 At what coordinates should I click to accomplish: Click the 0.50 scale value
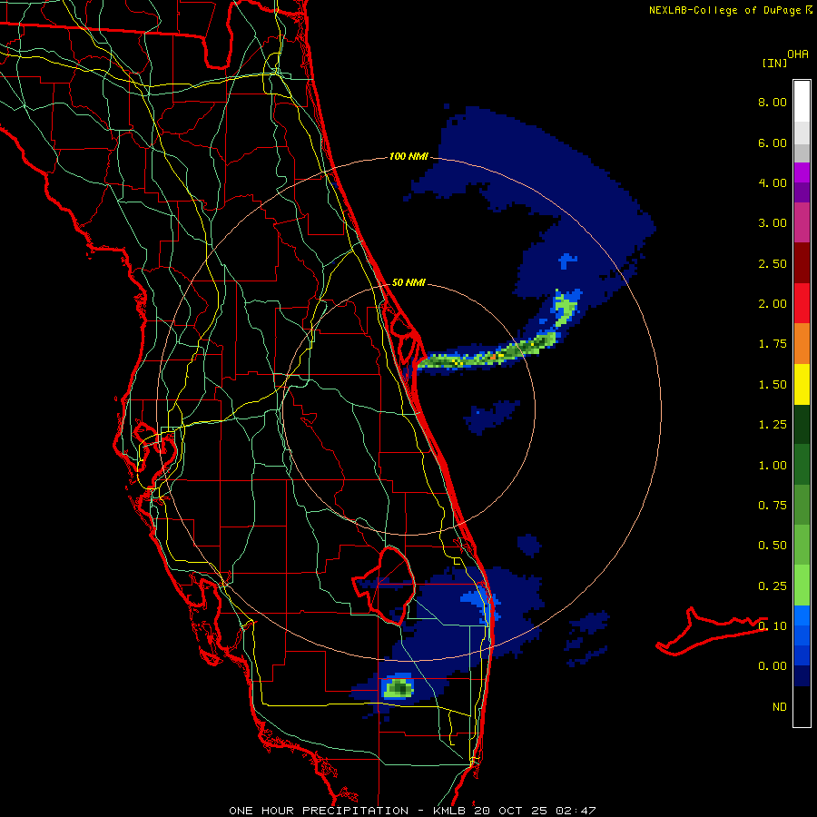[773, 546]
